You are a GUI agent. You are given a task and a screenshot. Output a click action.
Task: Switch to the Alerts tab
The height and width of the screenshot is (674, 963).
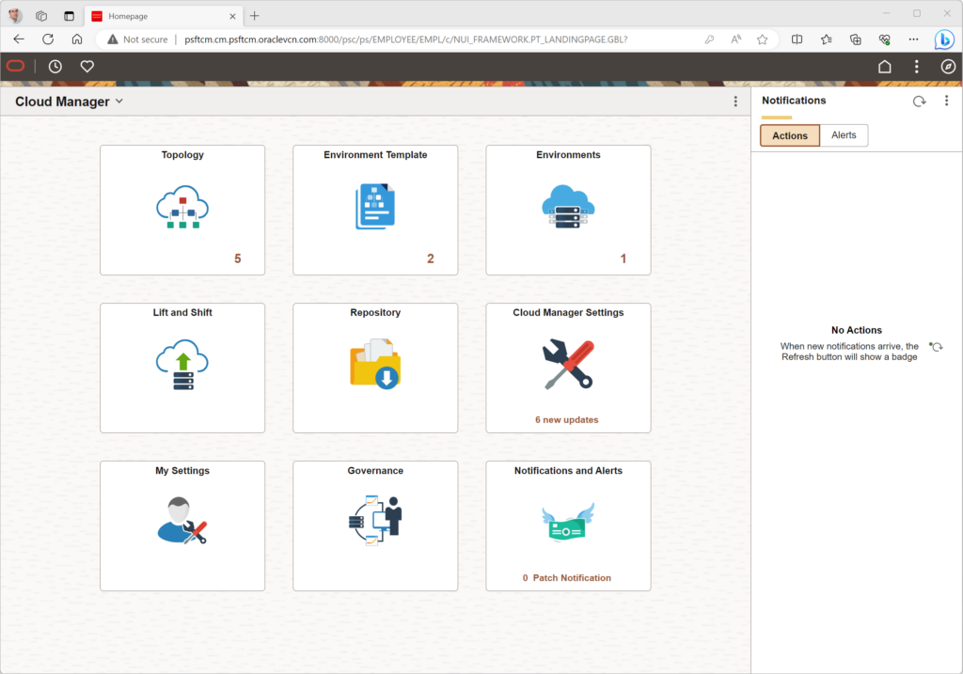click(844, 135)
